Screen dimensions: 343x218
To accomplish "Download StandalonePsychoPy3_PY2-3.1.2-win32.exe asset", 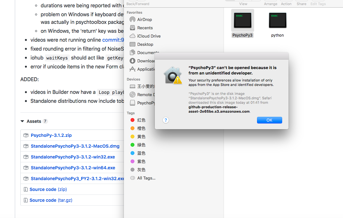I will click(77, 179).
